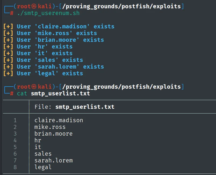The image size is (216, 175).
Task: Click line number 1 in file gutter
Action: pos(15,120)
